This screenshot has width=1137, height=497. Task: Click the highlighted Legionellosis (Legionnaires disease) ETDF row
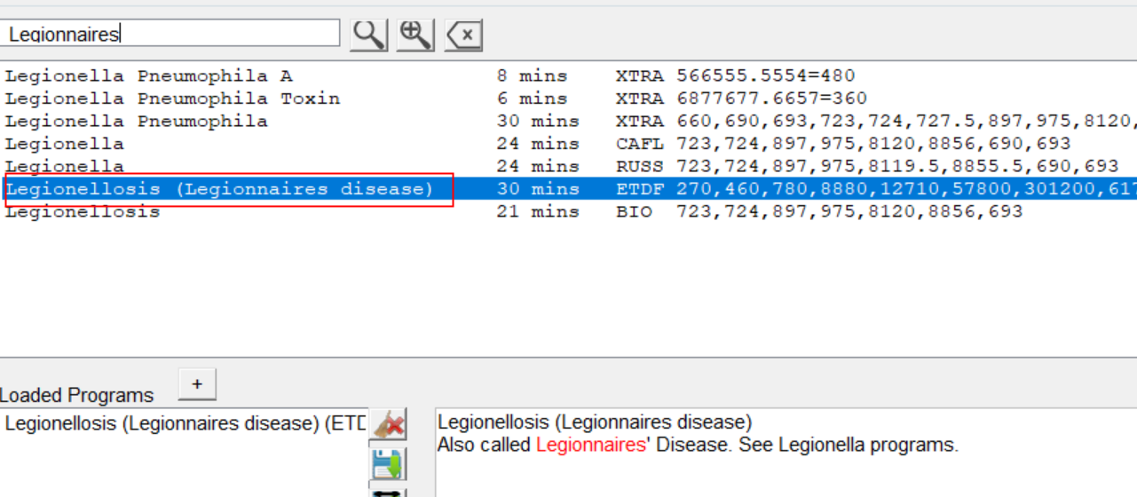point(219,189)
